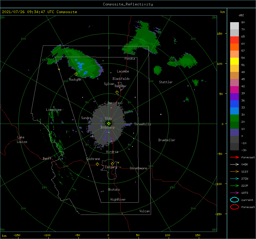This screenshot has height=239, width=256.
Task: Click the Vulcan city label
Action: pyautogui.click(x=145, y=211)
